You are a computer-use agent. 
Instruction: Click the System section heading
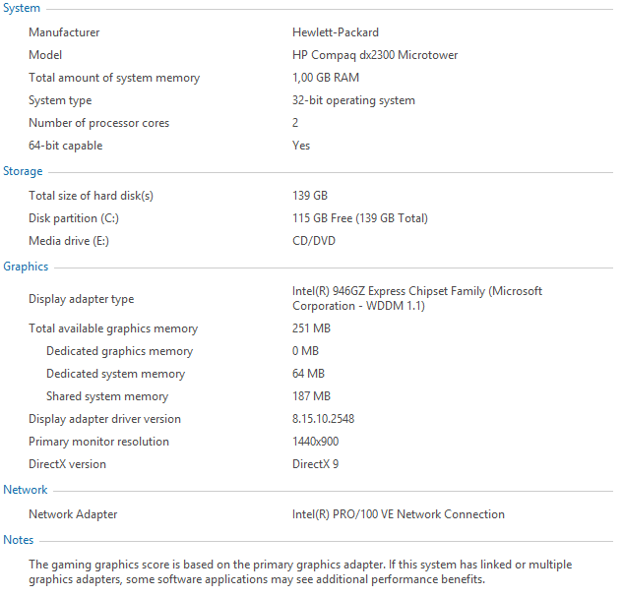point(22,8)
